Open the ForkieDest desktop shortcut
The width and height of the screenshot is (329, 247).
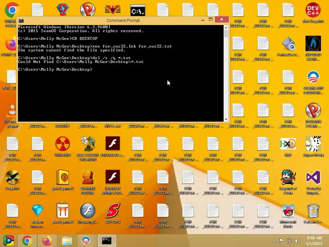pos(288,46)
